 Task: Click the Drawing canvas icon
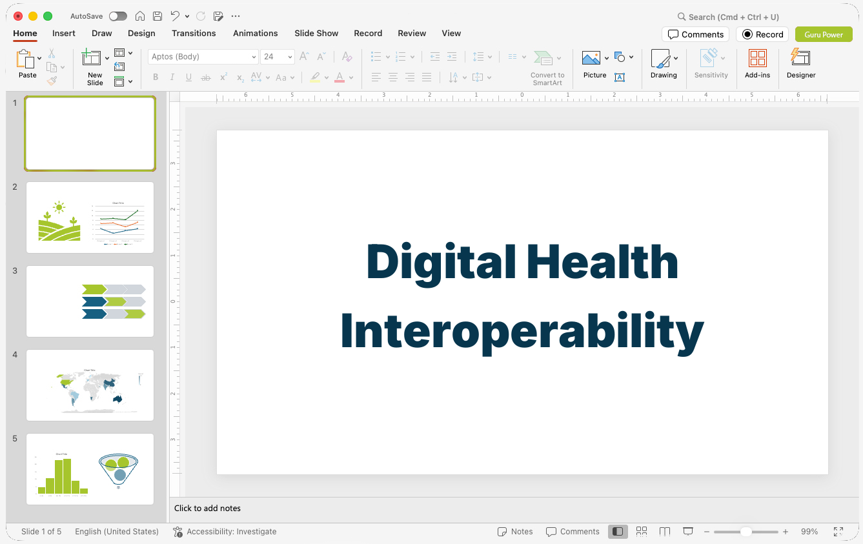click(660, 58)
